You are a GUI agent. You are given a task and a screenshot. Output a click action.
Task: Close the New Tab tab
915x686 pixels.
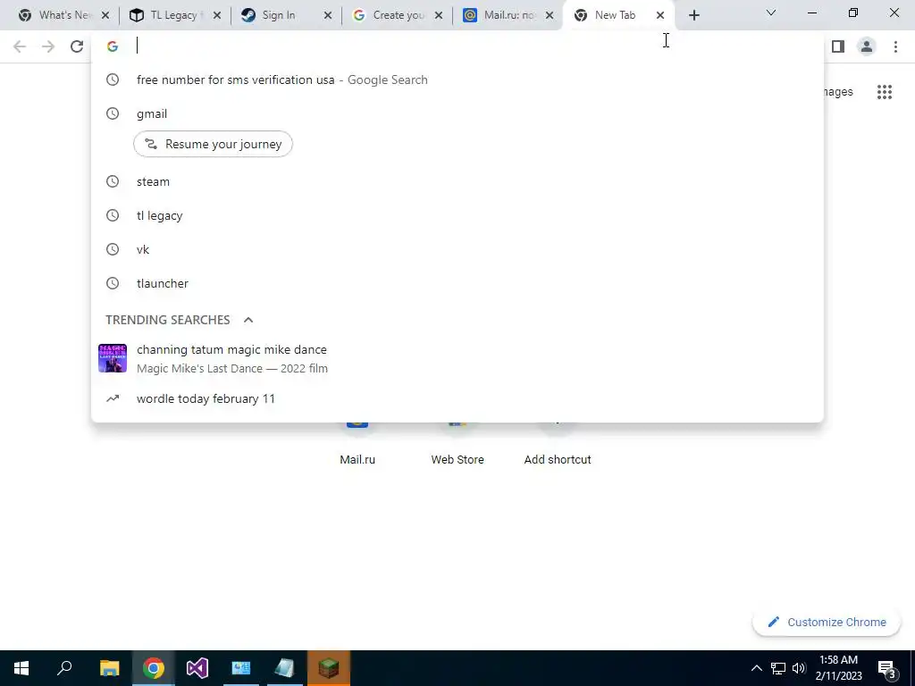pyautogui.click(x=660, y=15)
